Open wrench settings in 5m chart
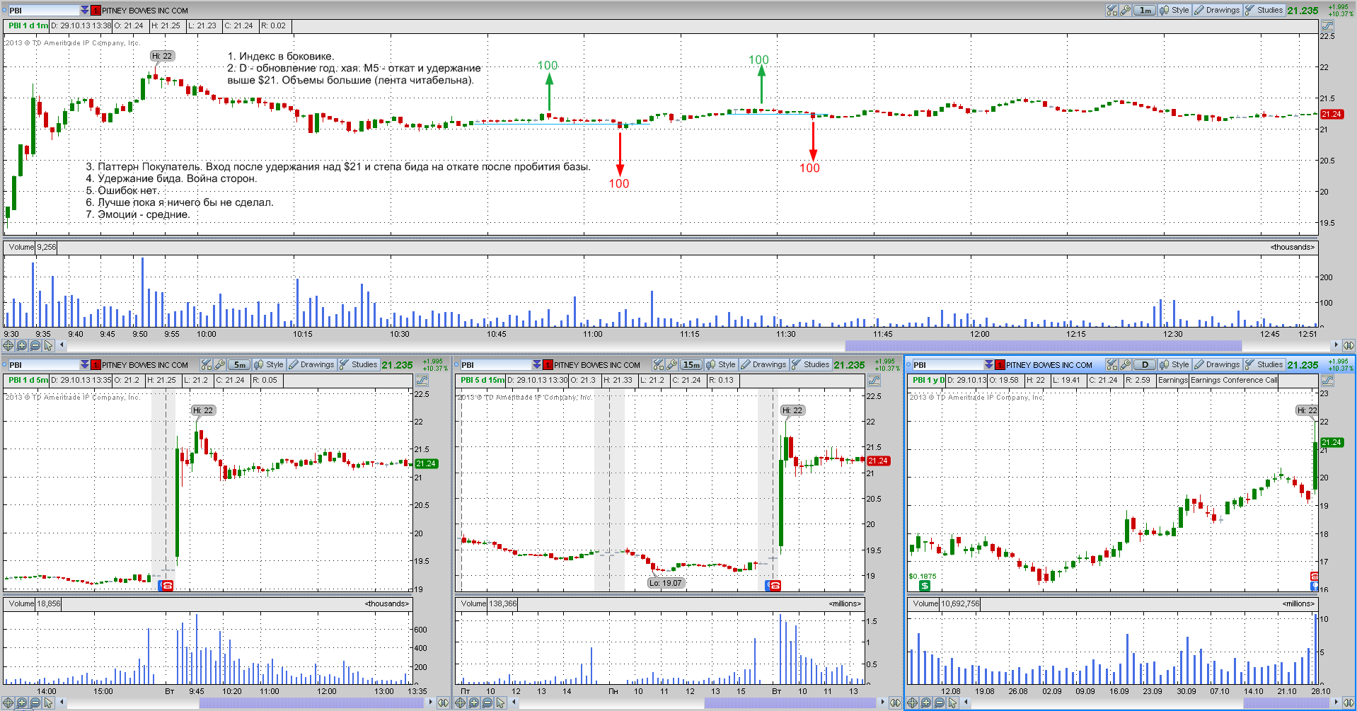The image size is (1357, 711). tap(219, 364)
